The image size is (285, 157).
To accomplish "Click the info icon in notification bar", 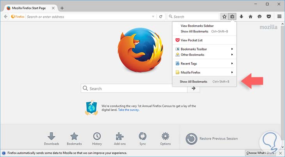I will point(4,153).
